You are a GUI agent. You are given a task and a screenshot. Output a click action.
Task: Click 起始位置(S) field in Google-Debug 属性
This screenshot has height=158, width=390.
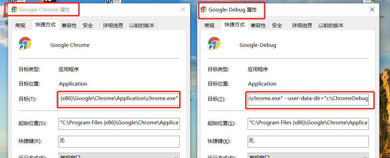click(308, 123)
